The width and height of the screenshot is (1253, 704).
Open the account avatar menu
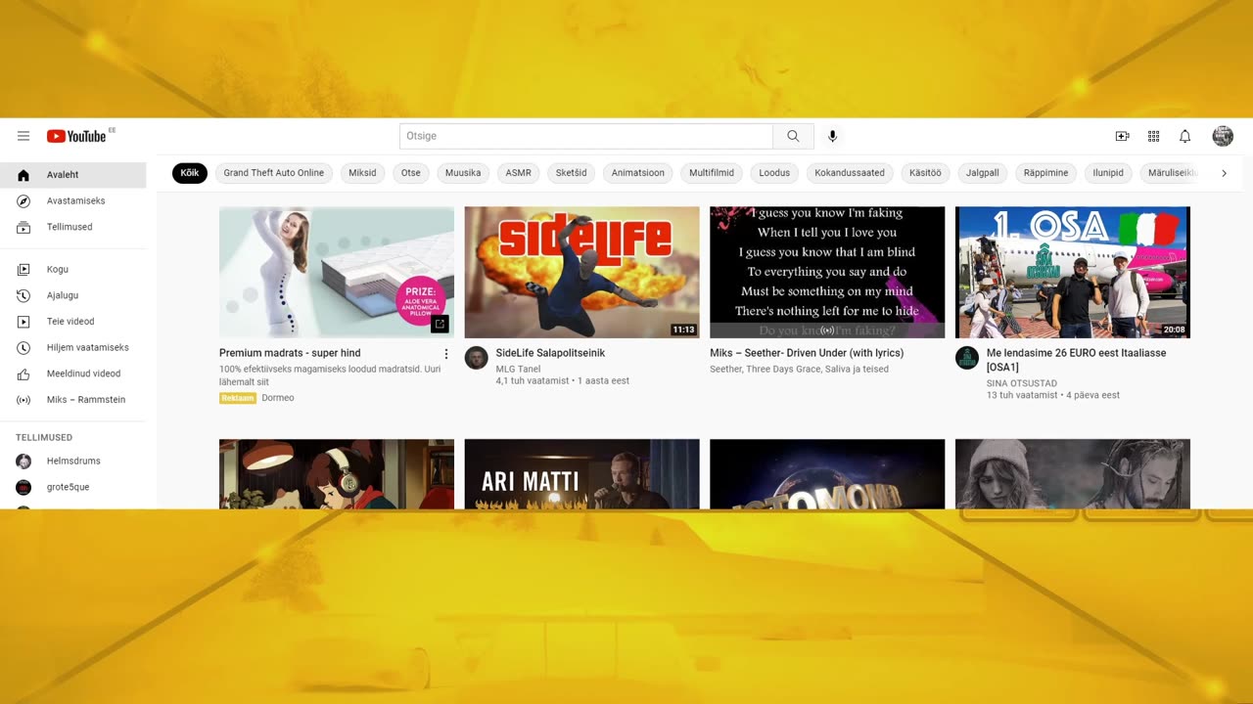point(1223,136)
